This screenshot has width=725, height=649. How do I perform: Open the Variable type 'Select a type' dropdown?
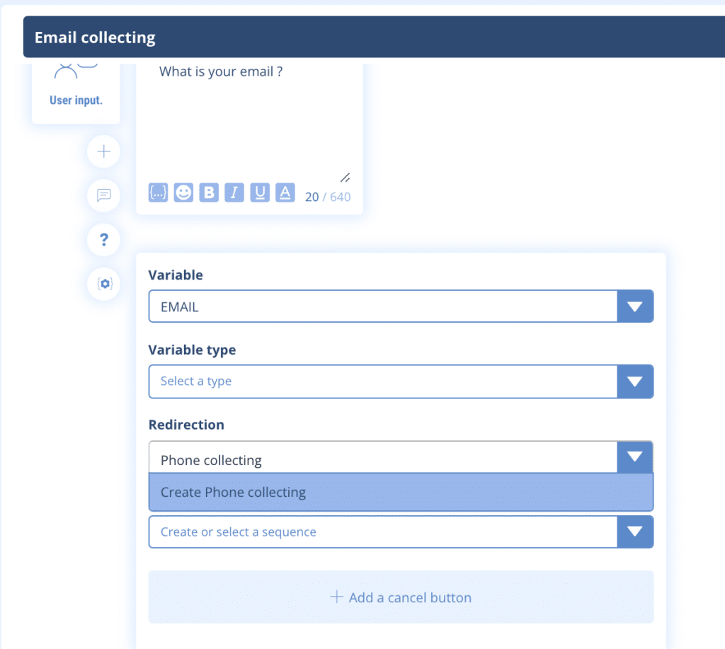tap(634, 381)
